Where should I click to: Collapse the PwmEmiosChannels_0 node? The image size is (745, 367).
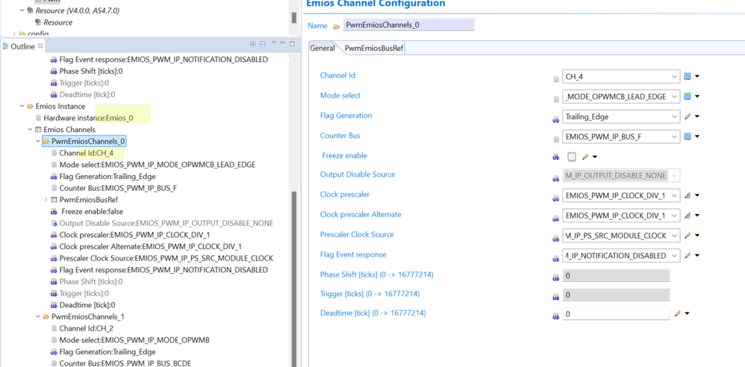coord(38,141)
